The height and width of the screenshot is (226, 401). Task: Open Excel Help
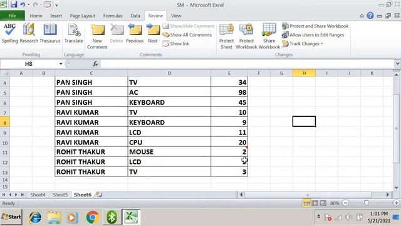(x=370, y=16)
